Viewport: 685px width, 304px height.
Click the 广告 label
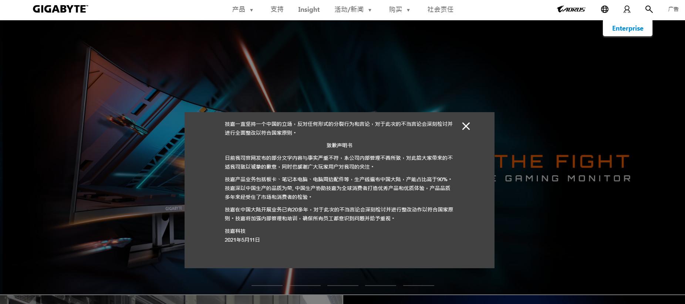pyautogui.click(x=673, y=9)
